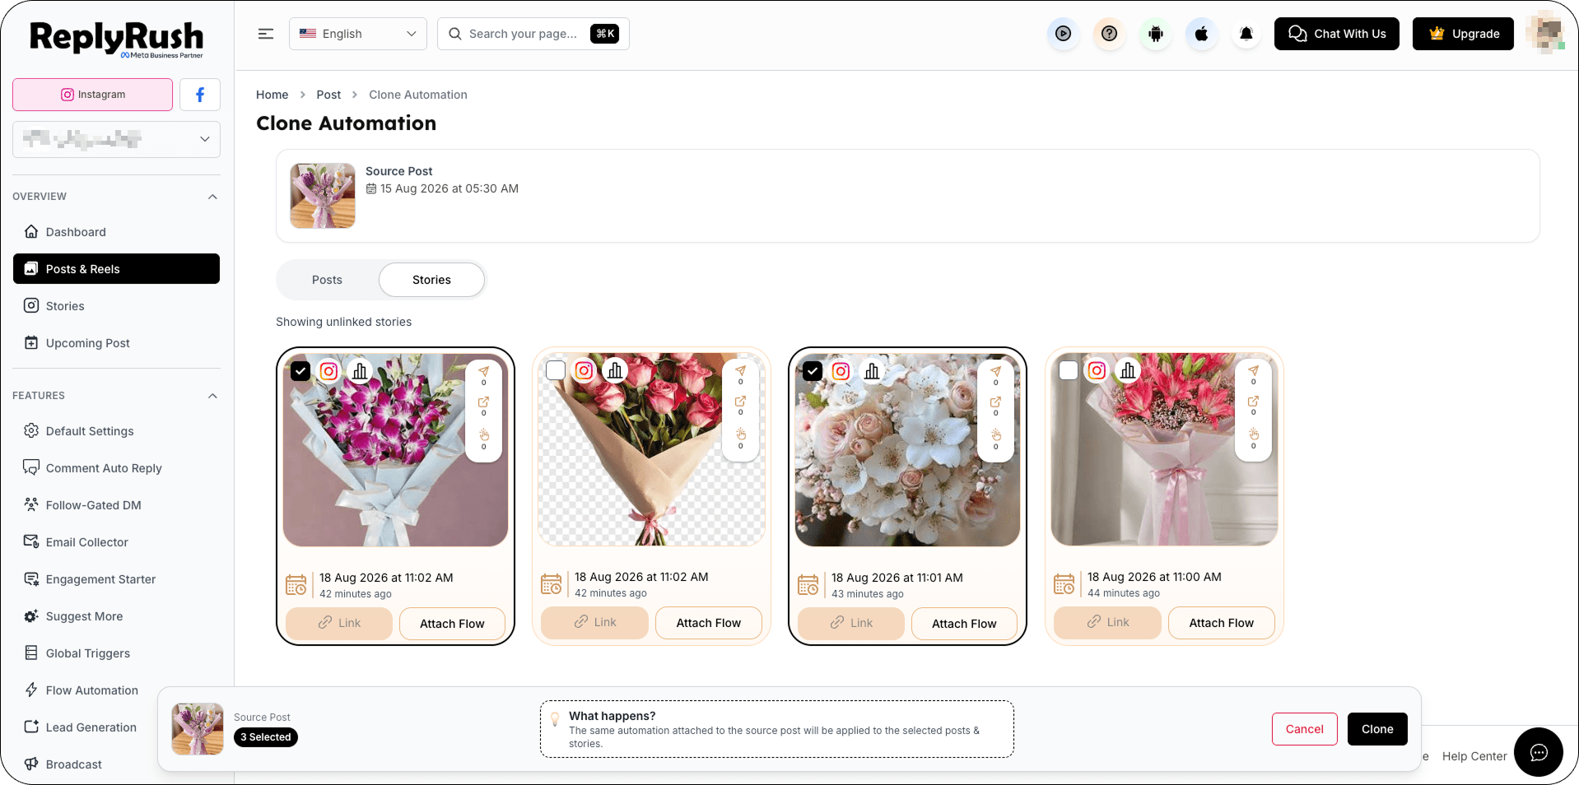Open the video tutorial play icon

(1064, 34)
